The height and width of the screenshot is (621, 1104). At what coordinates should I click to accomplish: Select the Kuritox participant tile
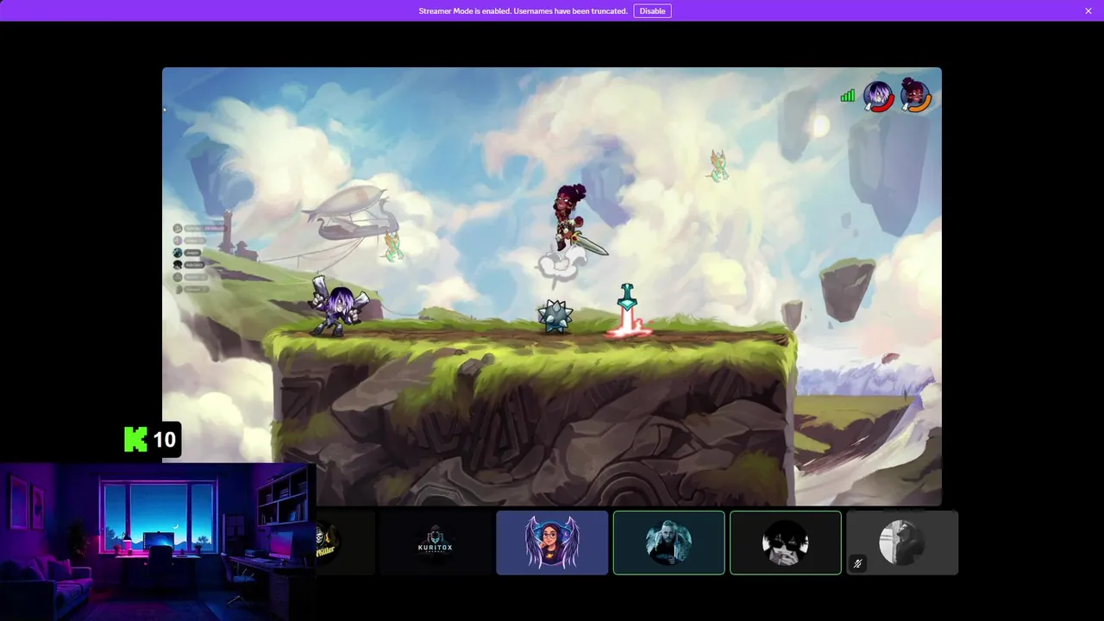coord(436,543)
